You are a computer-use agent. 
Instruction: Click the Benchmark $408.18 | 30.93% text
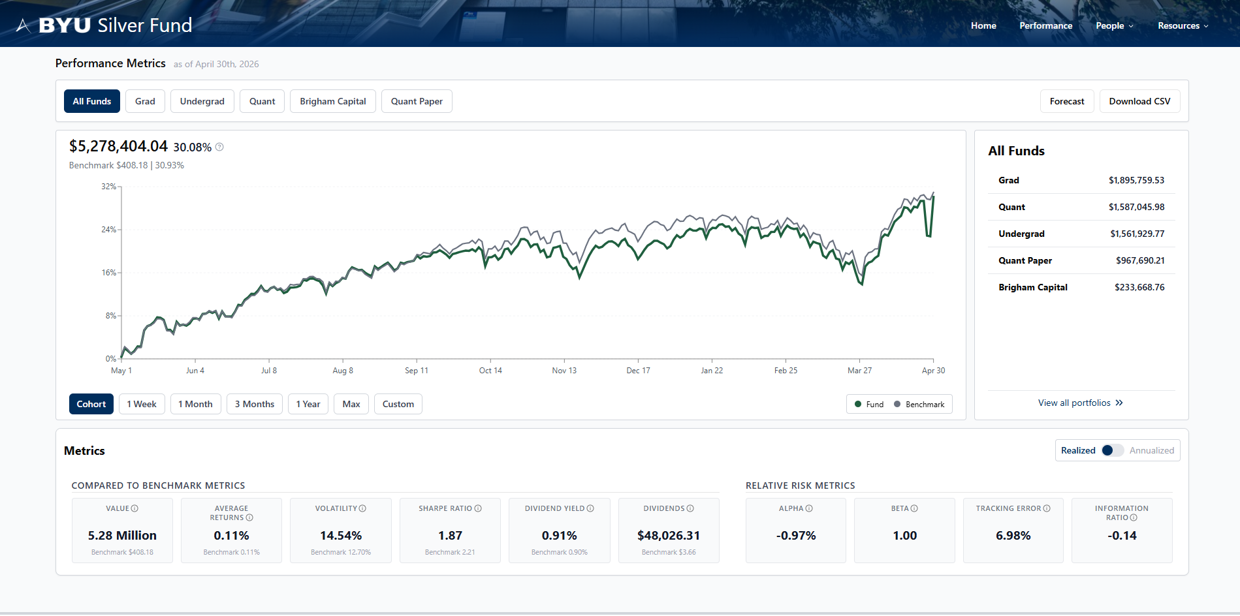pos(127,165)
